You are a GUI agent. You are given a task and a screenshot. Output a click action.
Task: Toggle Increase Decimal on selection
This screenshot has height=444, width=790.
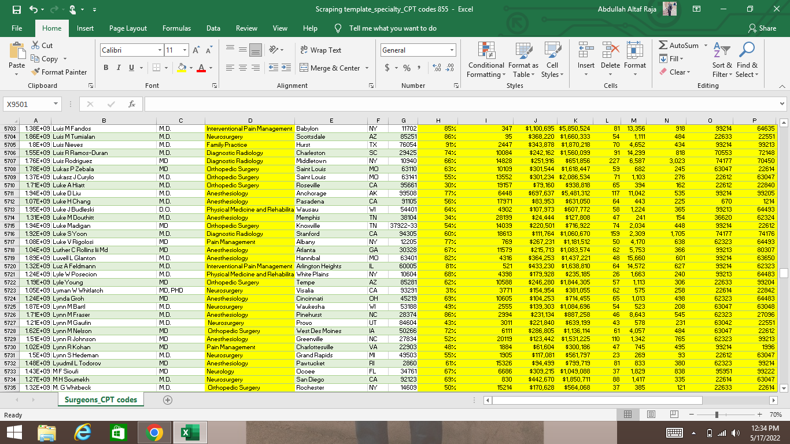[437, 68]
